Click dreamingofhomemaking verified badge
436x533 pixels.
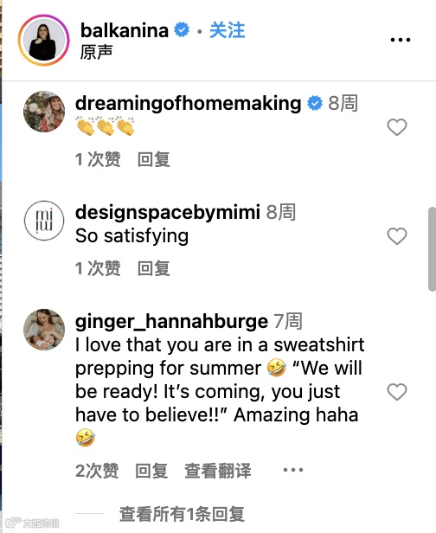tap(315, 103)
